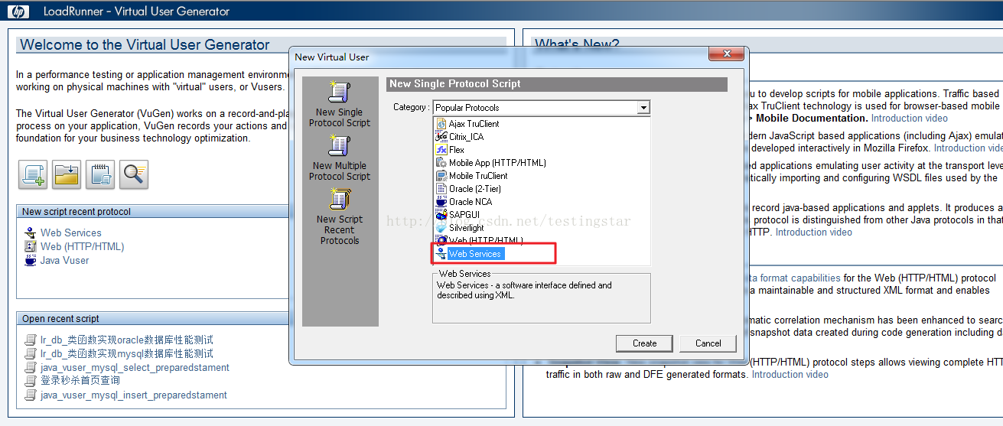
Task: Open Web Services under New script recent protocol
Action: point(70,233)
